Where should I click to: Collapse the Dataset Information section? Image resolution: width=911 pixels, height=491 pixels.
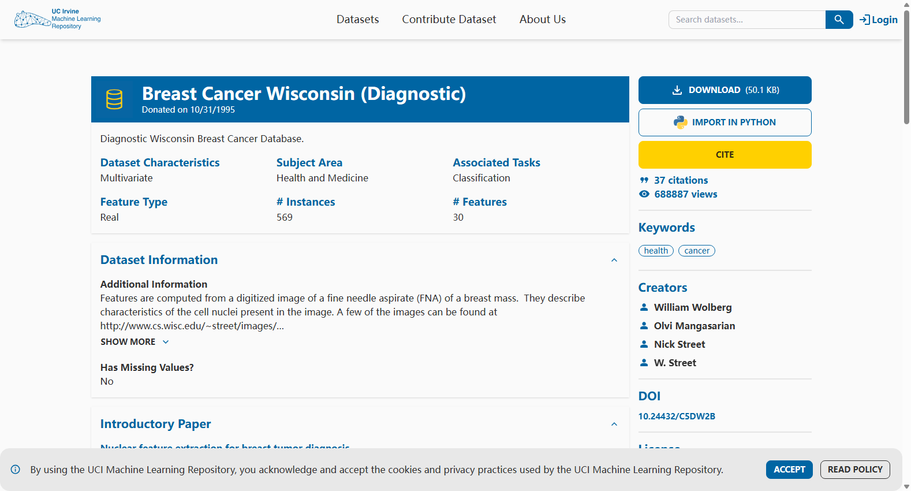coord(614,260)
